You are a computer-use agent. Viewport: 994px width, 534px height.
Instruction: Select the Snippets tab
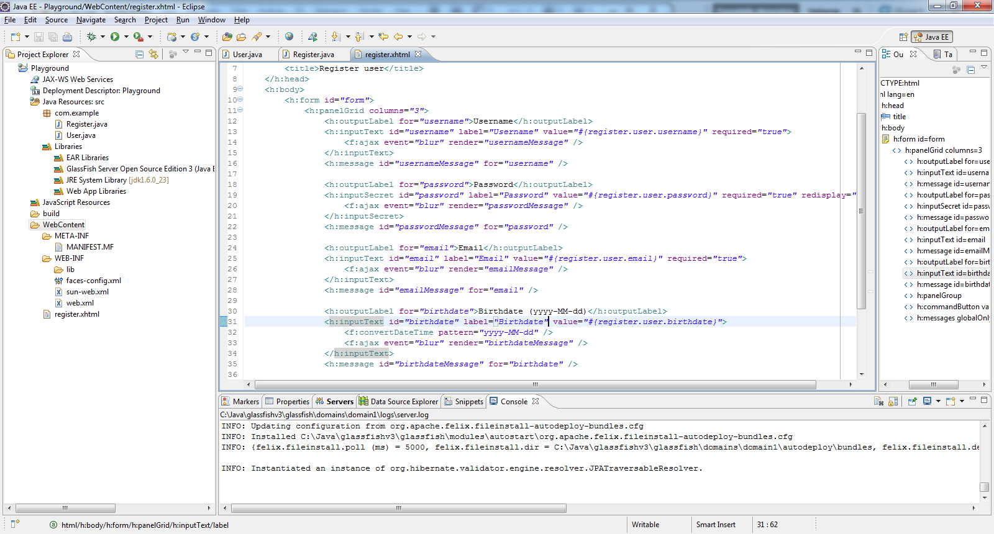coord(463,402)
